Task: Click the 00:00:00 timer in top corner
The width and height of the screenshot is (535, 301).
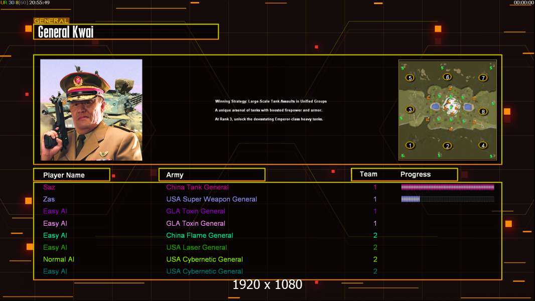Action: [x=523, y=3]
